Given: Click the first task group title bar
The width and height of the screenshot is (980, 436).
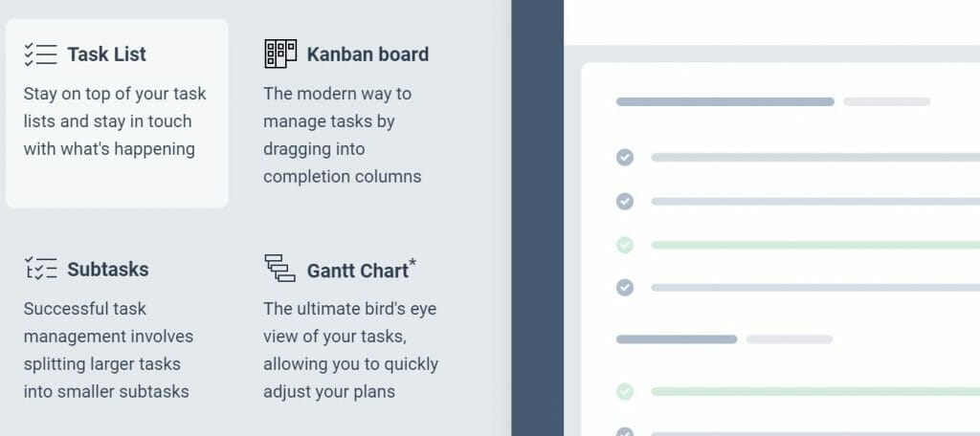Looking at the screenshot, I should 725,101.
